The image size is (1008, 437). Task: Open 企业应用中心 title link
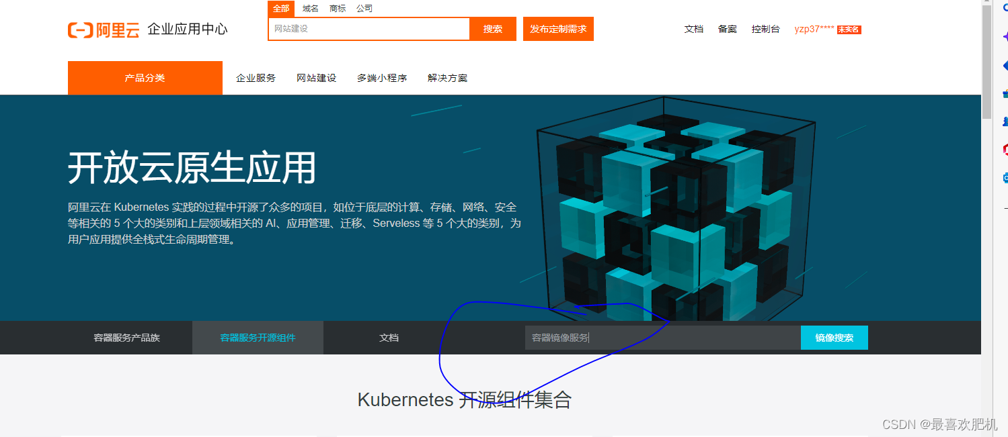188,30
